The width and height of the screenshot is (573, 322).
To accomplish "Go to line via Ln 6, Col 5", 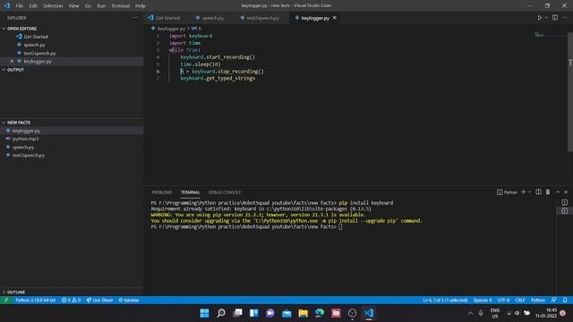I will pos(445,301).
